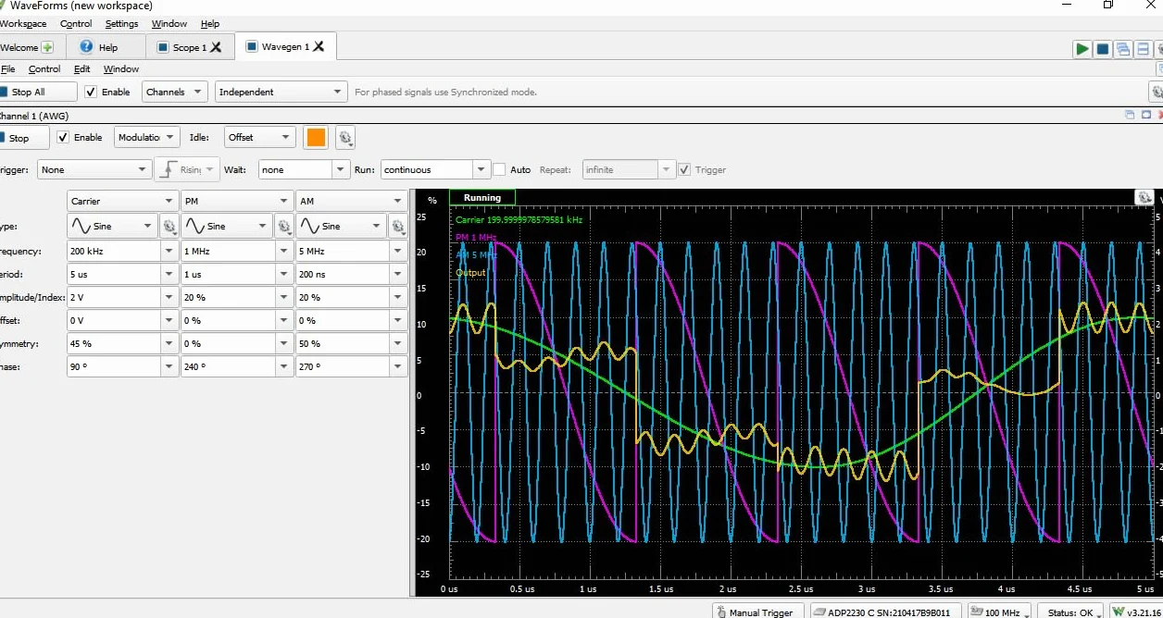Click the blue Stop all square icon
Screen dimensions: 1163x618
(1102, 49)
